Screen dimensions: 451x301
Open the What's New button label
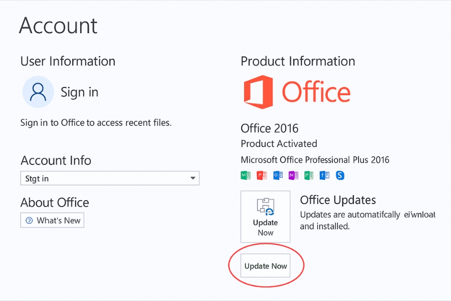pyautogui.click(x=59, y=221)
